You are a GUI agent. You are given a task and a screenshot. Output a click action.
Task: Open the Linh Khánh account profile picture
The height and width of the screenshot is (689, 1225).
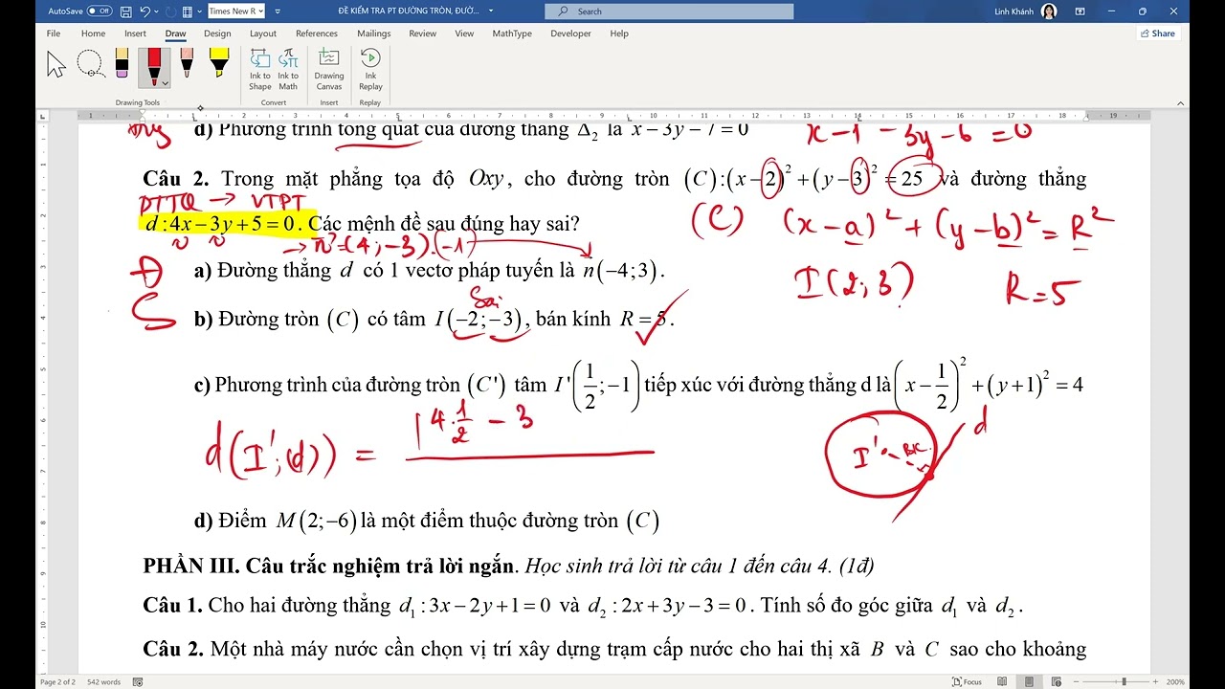click(x=1049, y=11)
